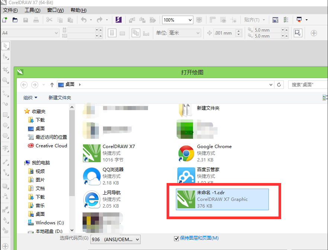This screenshot has width=328, height=250.
Task: Go up one folder level arrow
Action: click(52, 85)
